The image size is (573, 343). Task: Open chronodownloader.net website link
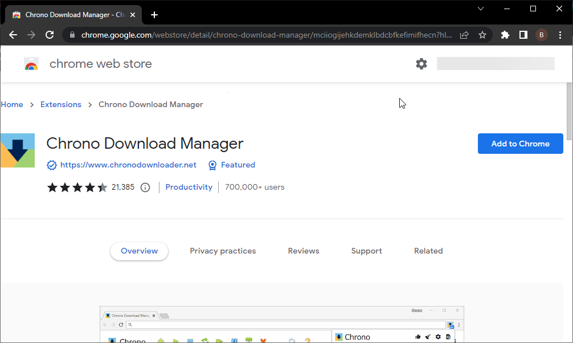[x=128, y=165]
